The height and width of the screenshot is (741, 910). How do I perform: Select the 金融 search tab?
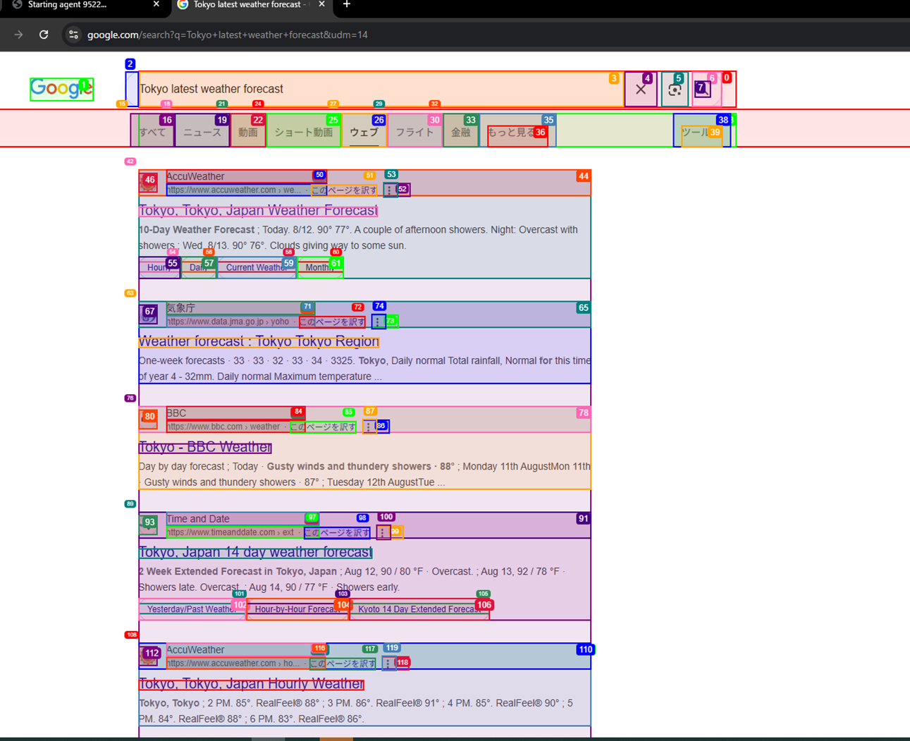[461, 130]
